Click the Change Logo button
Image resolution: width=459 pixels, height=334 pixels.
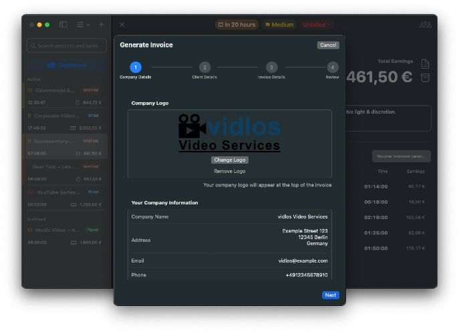[x=230, y=160]
